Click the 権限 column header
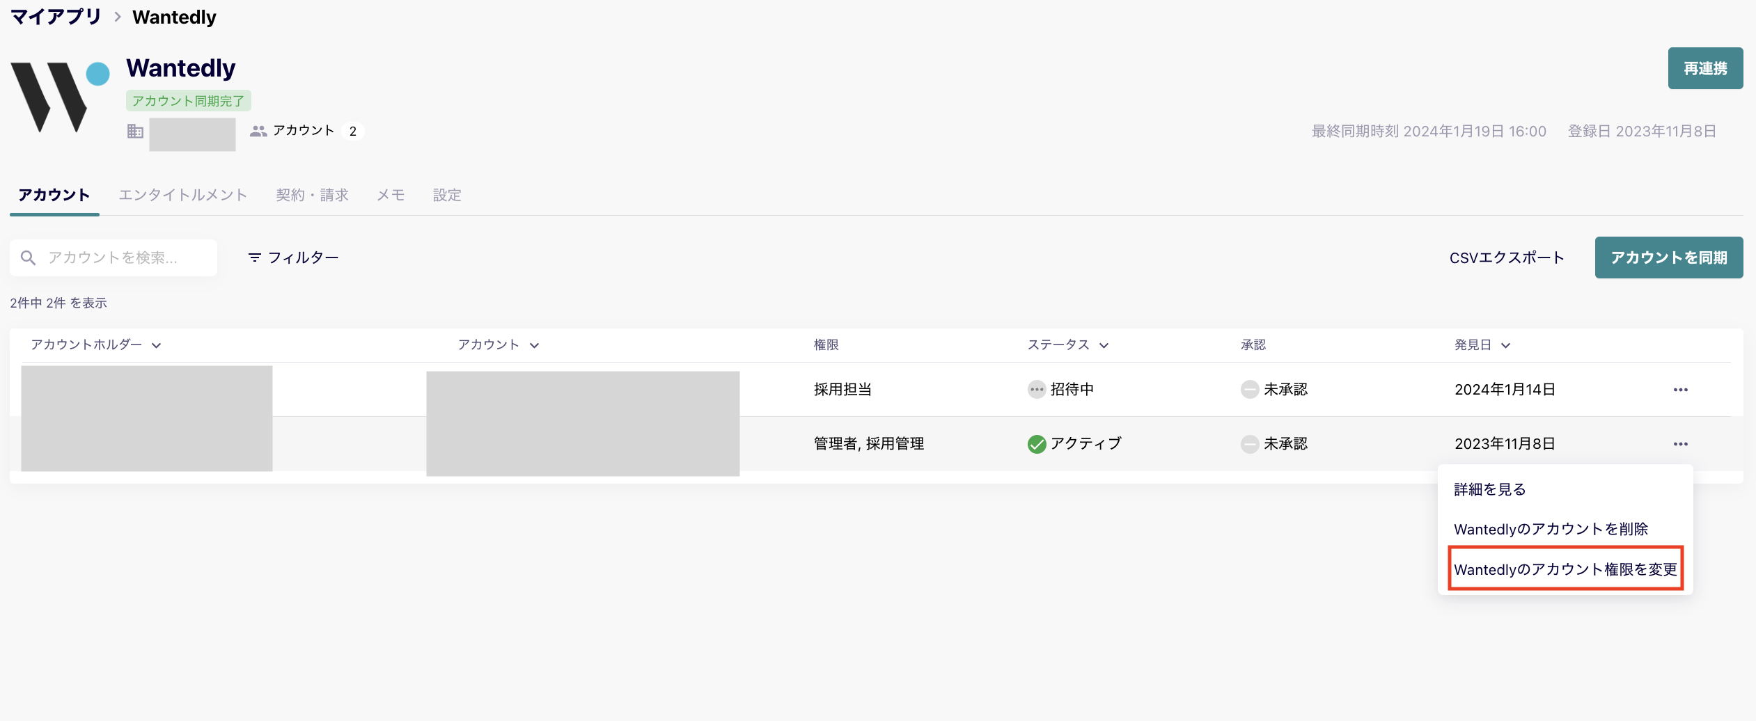This screenshot has height=721, width=1756. click(826, 345)
